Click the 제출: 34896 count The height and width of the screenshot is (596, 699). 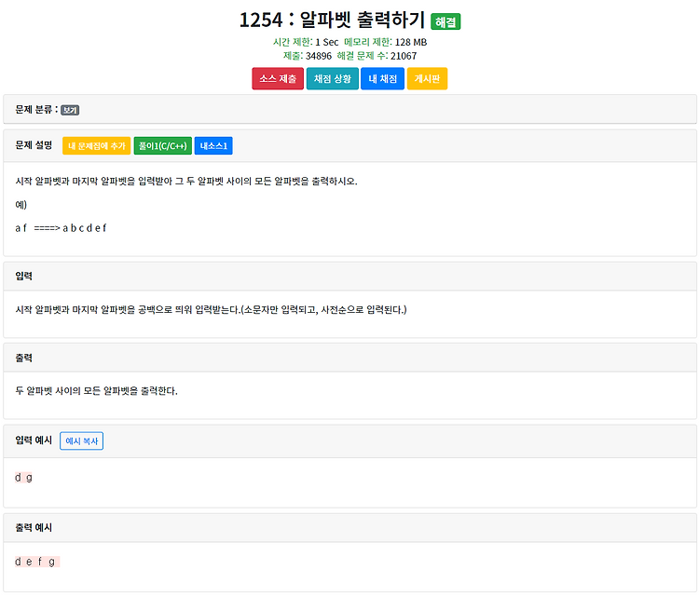308,56
